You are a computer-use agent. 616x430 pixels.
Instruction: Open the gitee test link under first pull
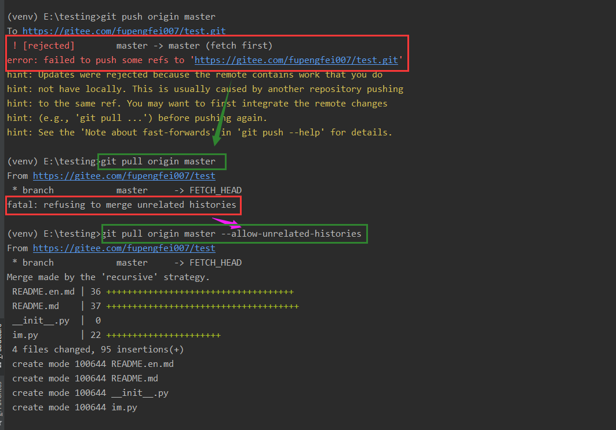(123, 175)
